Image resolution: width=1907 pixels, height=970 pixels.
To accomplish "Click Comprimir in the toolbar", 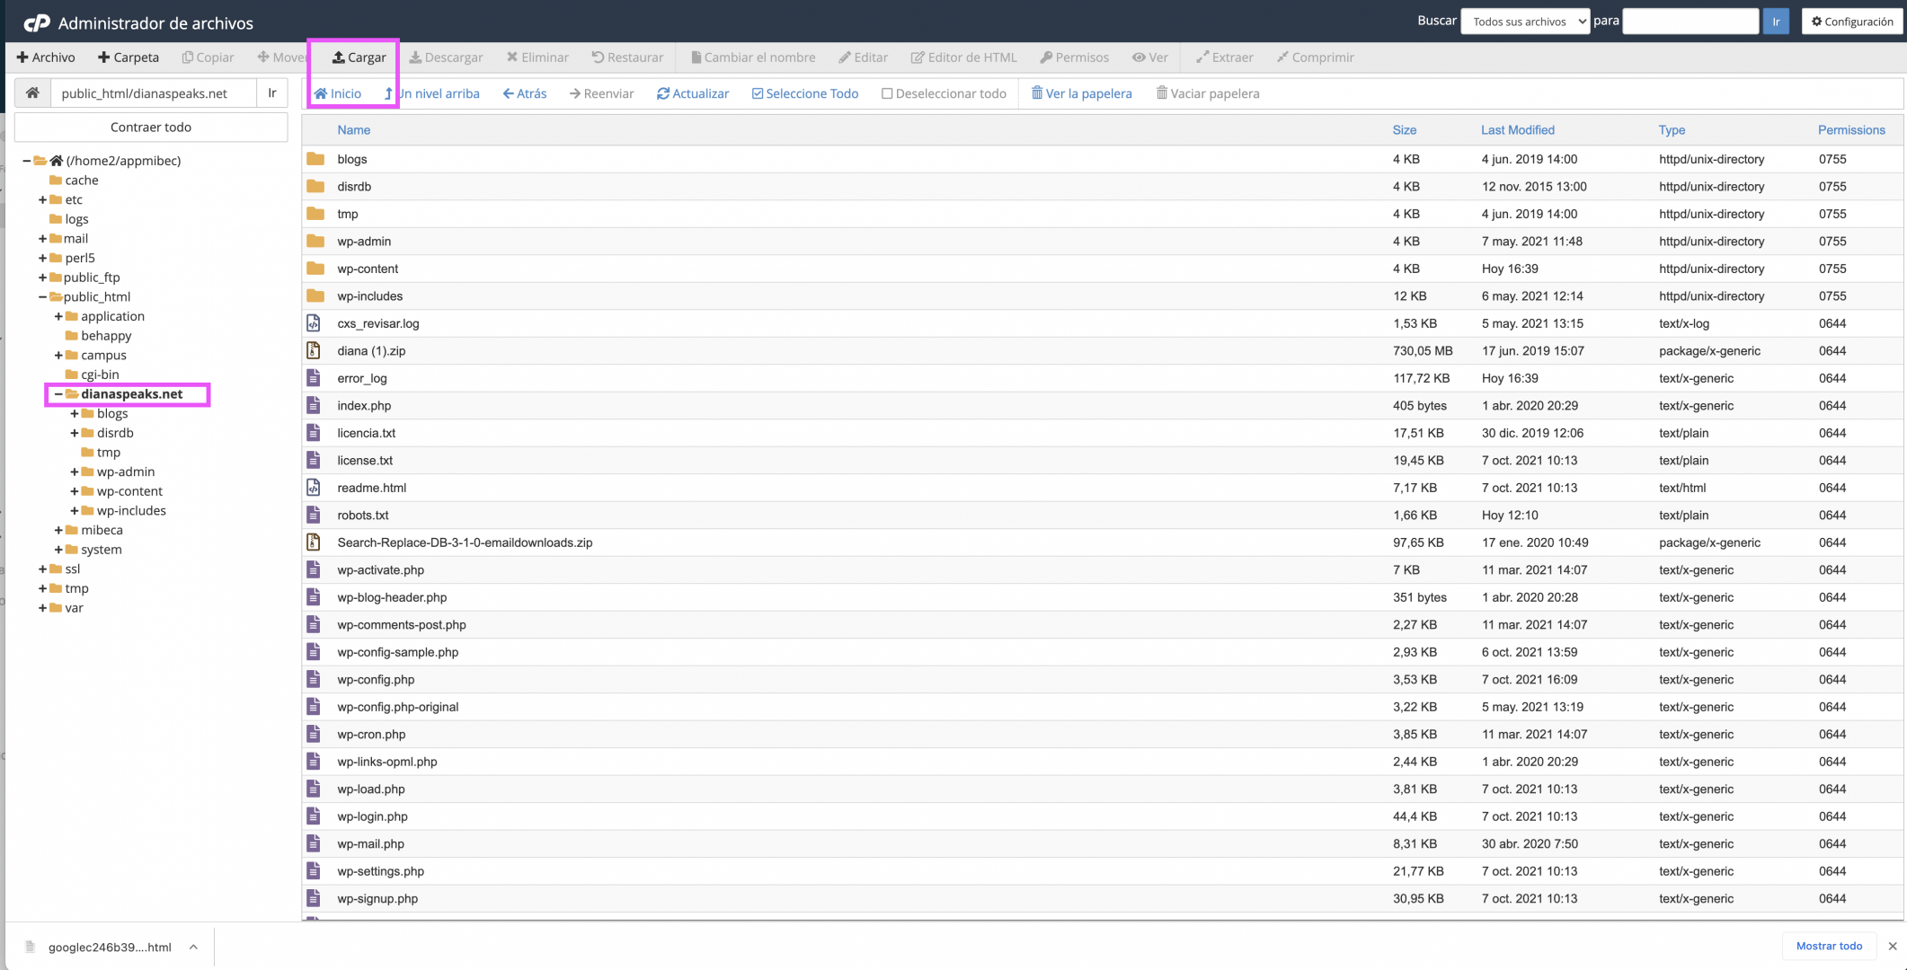I will 1315,57.
